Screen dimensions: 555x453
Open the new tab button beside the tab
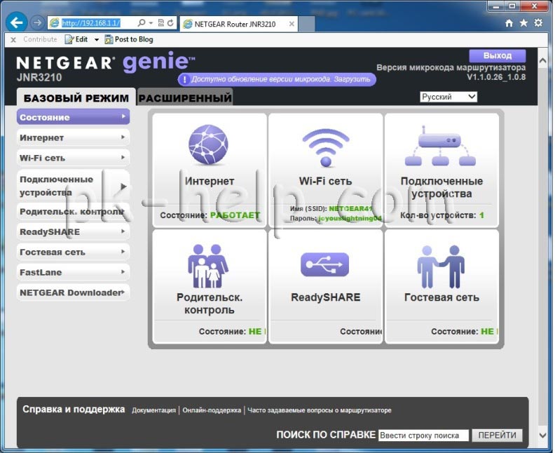pyautogui.click(x=306, y=24)
